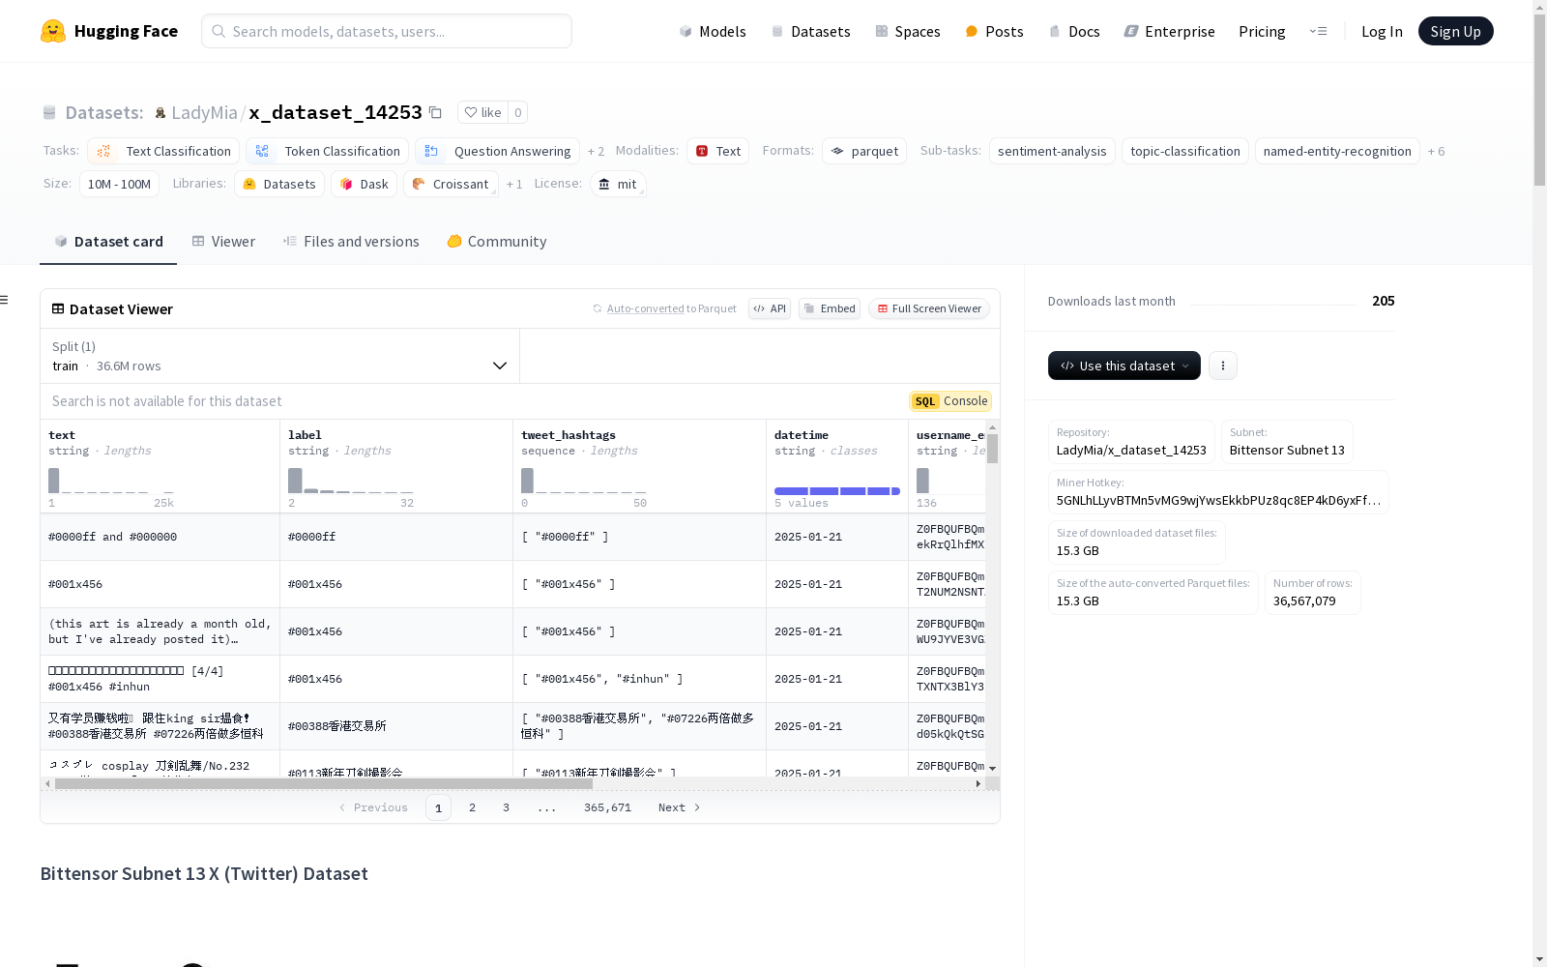Click the Sign Up button
1547x967 pixels.
tap(1455, 31)
